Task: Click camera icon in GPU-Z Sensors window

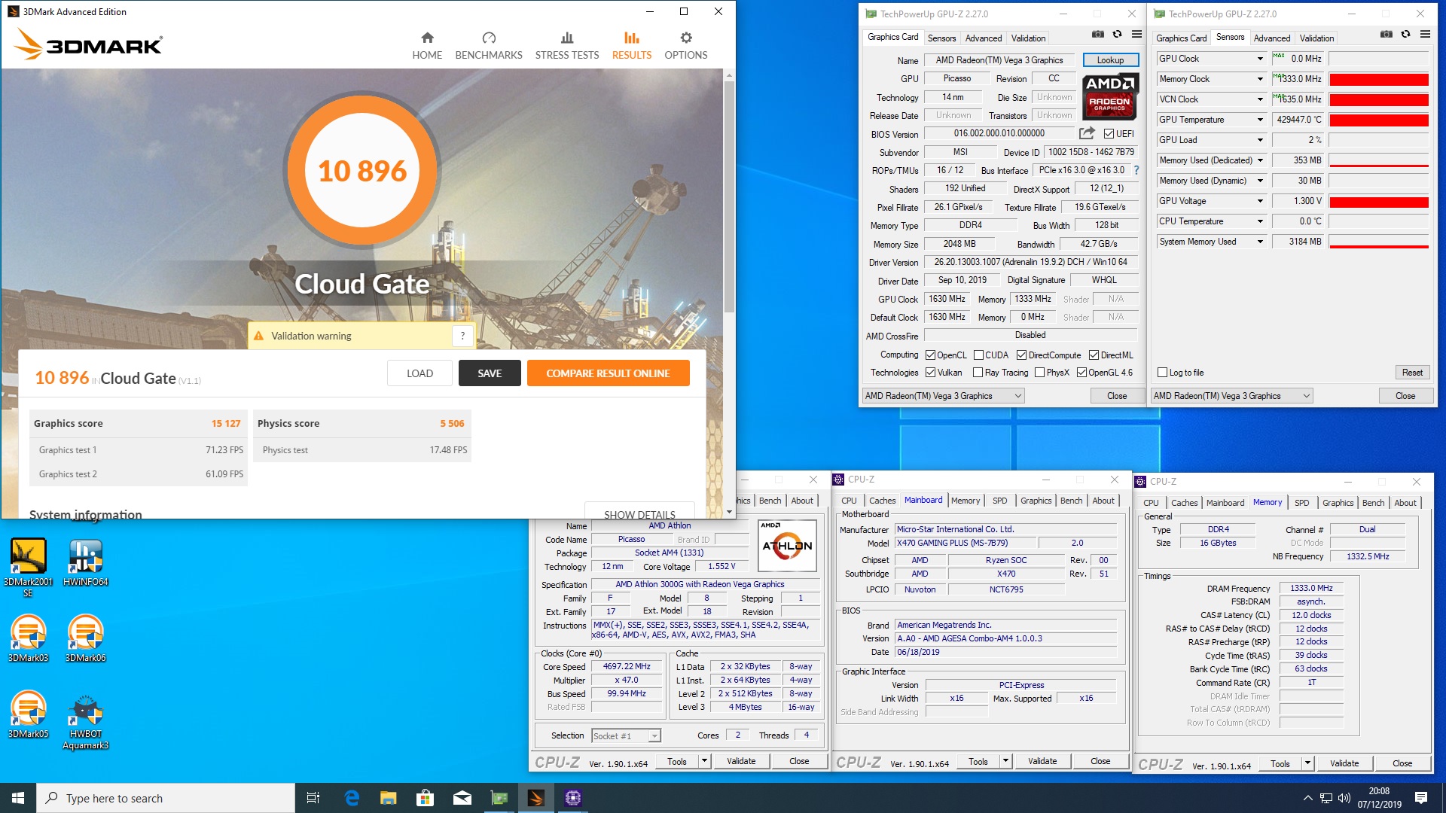Action: point(1387,35)
